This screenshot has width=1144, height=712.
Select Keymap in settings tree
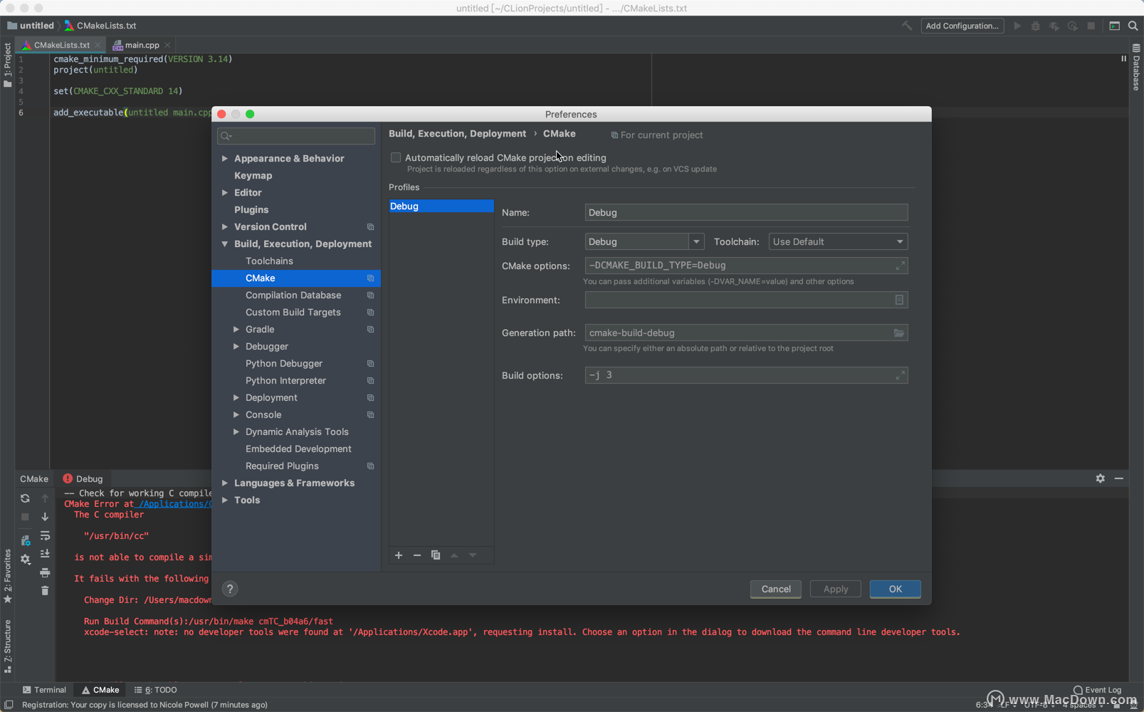click(x=253, y=175)
